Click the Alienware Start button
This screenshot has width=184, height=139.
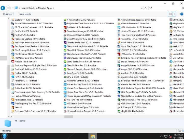point(5,136)
